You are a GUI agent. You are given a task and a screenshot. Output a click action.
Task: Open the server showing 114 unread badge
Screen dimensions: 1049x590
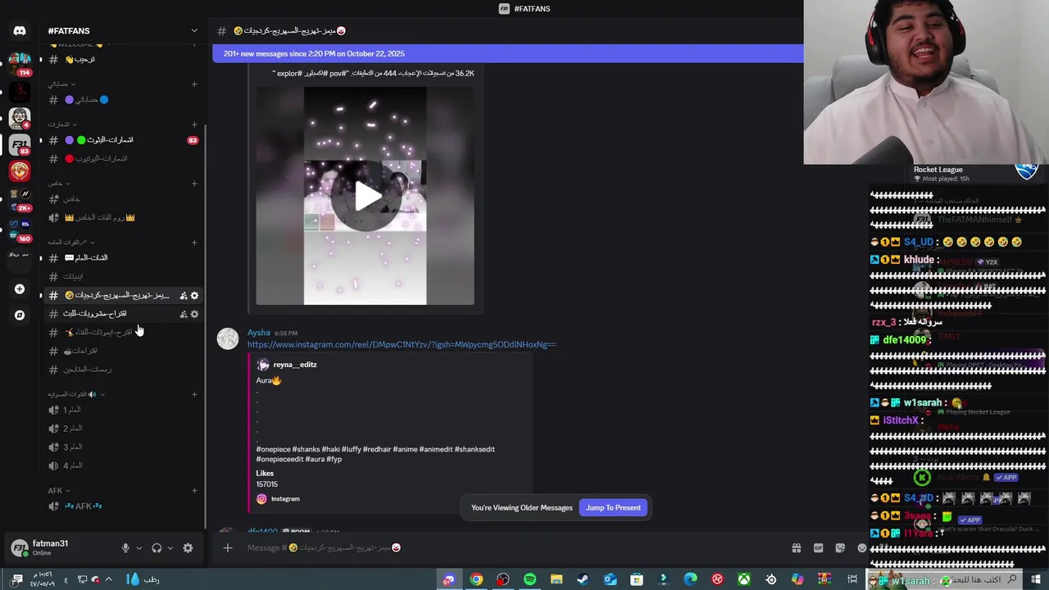20,62
